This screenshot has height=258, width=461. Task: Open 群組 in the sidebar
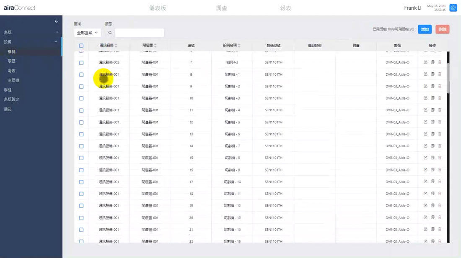pyautogui.click(x=8, y=90)
